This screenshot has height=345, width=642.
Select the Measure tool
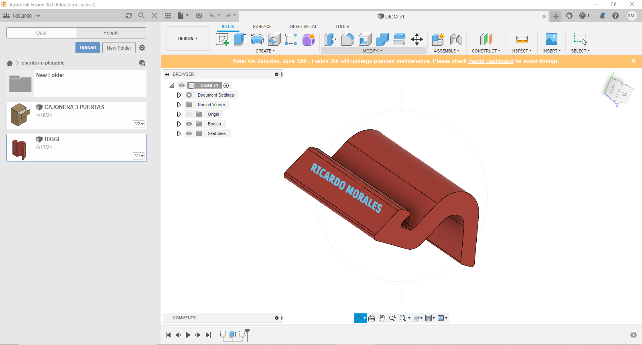tap(522, 39)
